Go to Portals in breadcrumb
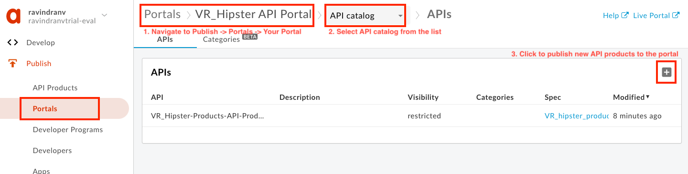The image size is (688, 174). pos(162,14)
